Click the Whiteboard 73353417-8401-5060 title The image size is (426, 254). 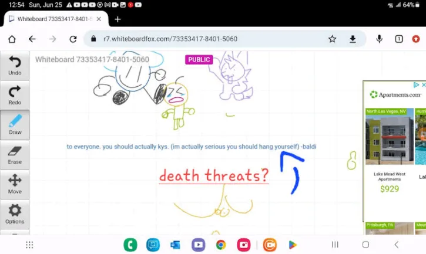click(x=92, y=59)
